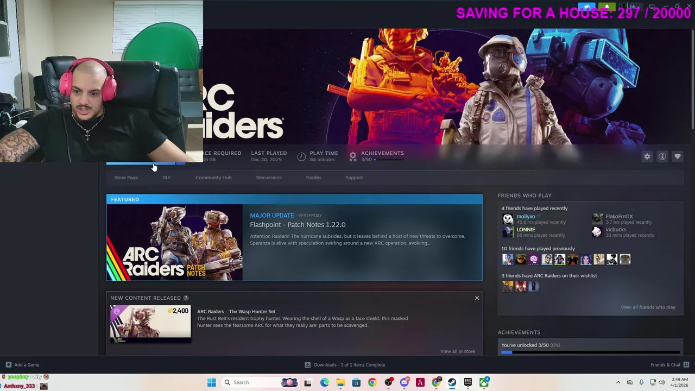Open File Explorer from taskbar
Viewport: 695px width, 391px height.
pyautogui.click(x=340, y=382)
